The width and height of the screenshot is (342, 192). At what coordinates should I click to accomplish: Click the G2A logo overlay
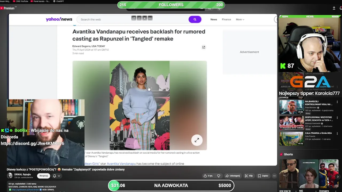coord(310,82)
